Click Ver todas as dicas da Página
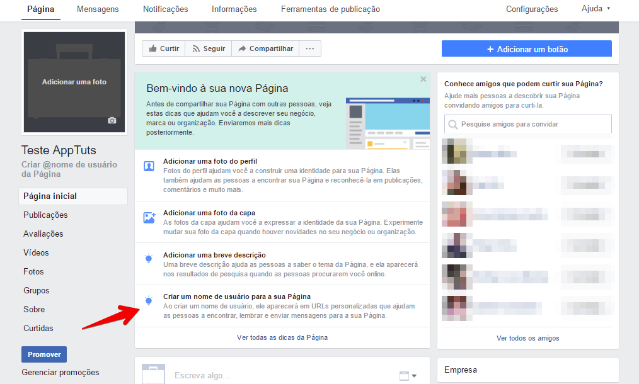 pos(282,337)
